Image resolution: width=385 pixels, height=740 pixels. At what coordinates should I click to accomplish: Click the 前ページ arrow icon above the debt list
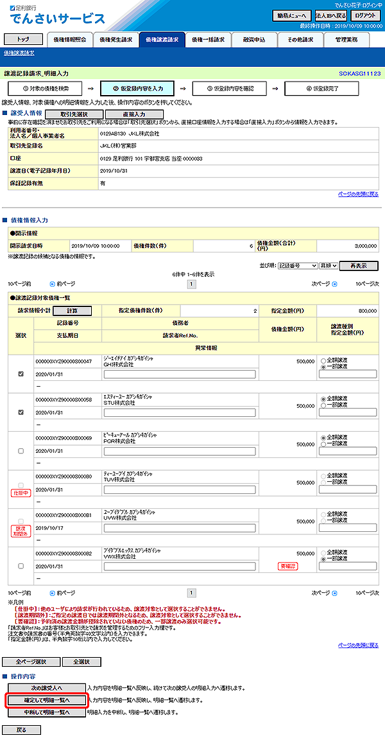pos(53,284)
